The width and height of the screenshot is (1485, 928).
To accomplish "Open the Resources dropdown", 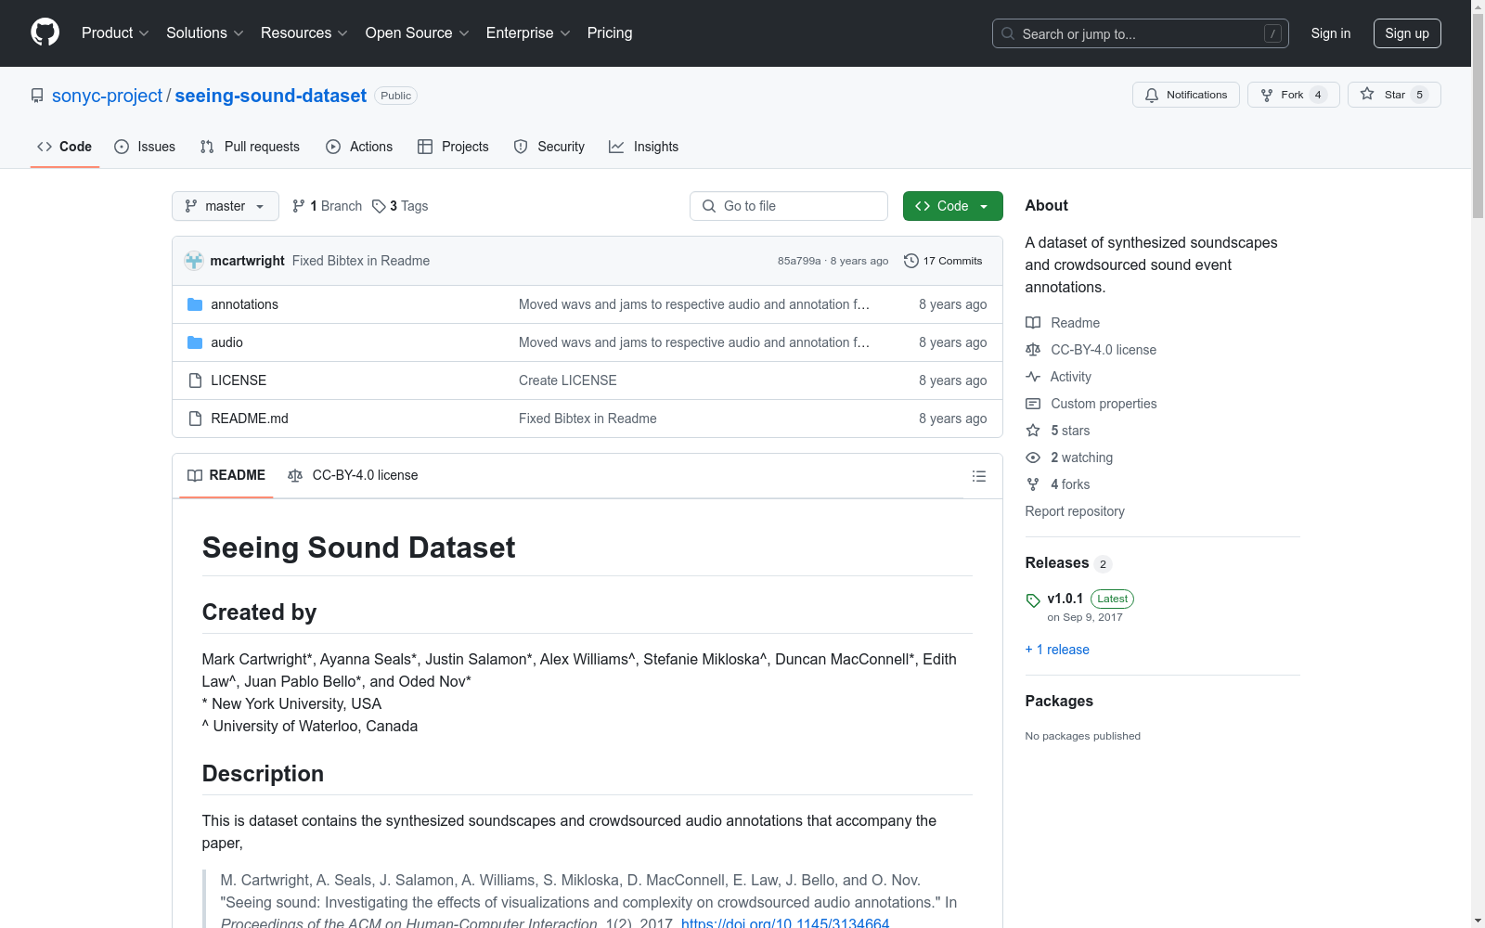I will pyautogui.click(x=303, y=32).
